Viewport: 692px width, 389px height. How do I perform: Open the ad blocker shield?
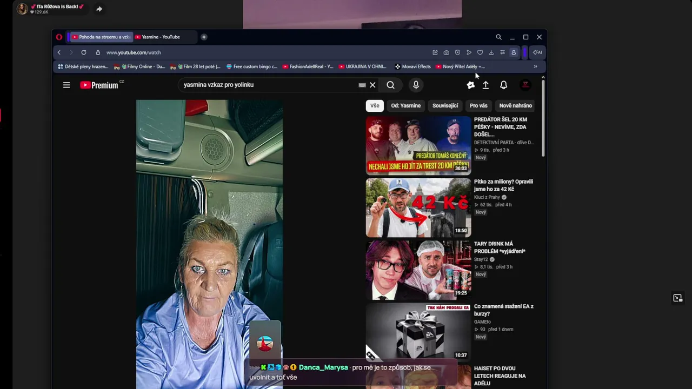coord(457,52)
